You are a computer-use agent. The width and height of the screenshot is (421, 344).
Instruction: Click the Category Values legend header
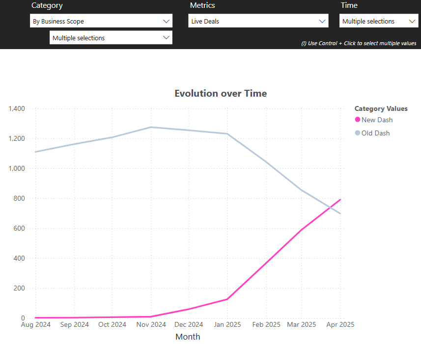coord(381,109)
